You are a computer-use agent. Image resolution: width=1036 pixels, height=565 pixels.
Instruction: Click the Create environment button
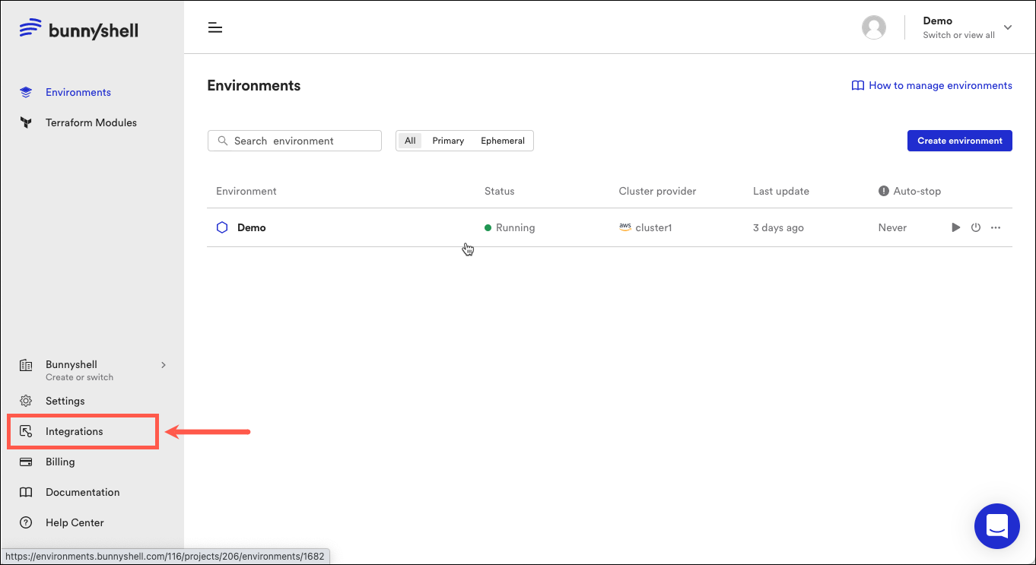(x=960, y=141)
